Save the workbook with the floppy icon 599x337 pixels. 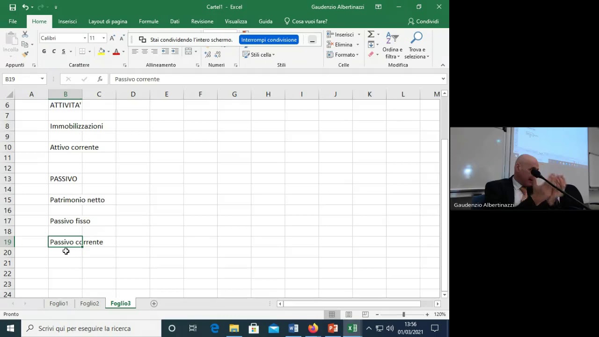(x=13, y=7)
